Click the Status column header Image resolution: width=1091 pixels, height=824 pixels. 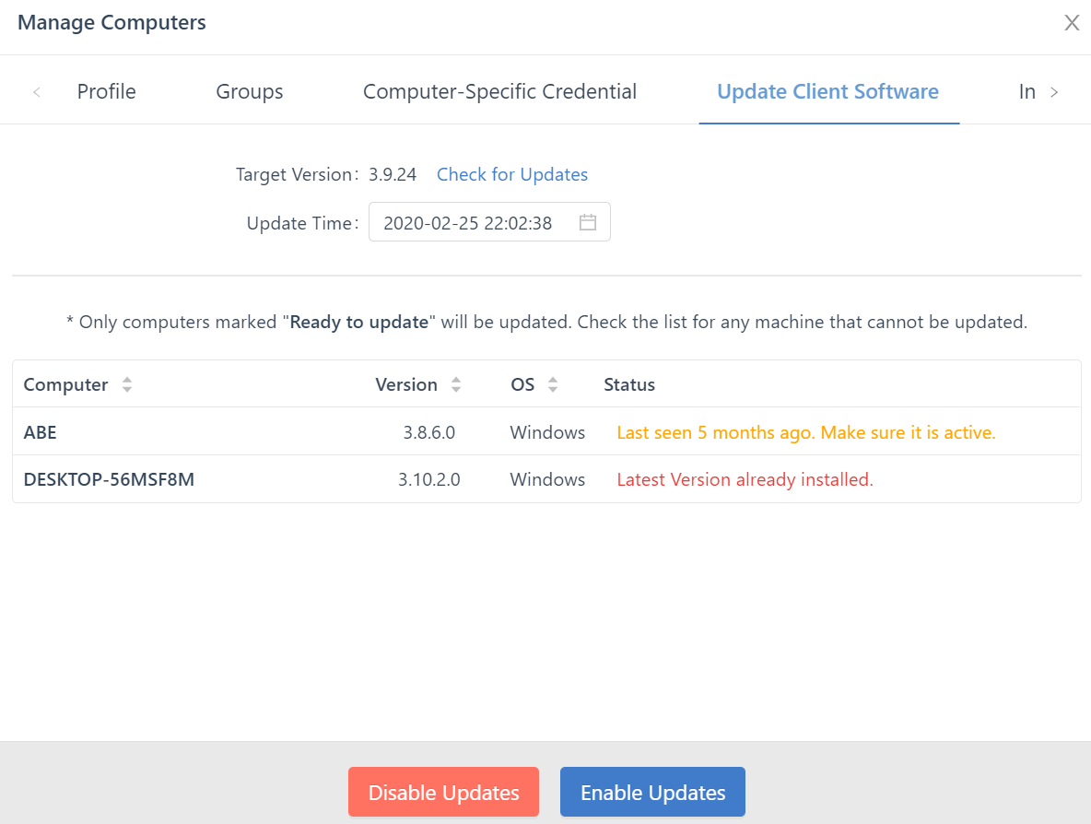click(x=629, y=384)
